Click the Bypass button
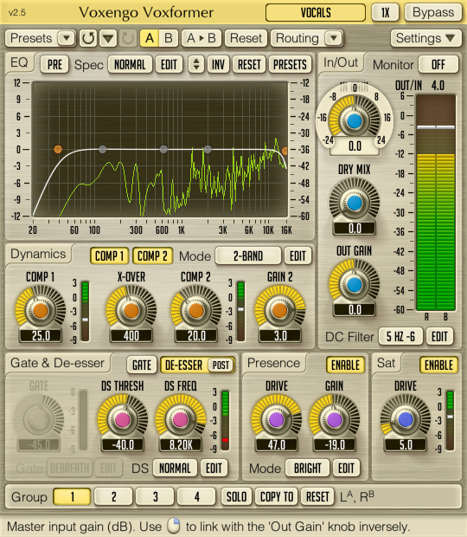The width and height of the screenshot is (467, 537). point(433,12)
